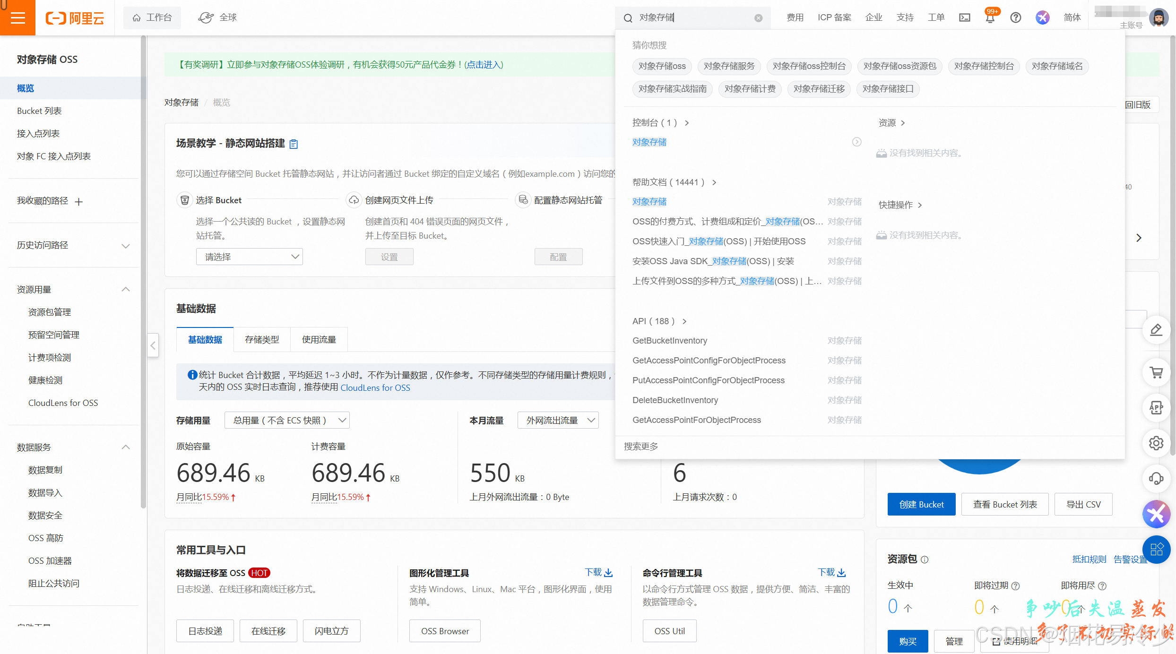
Task: Open the feedback pencil icon
Action: (x=1156, y=329)
